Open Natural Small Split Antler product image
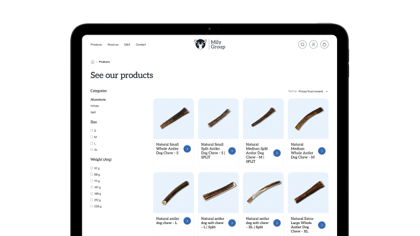 tap(218, 119)
